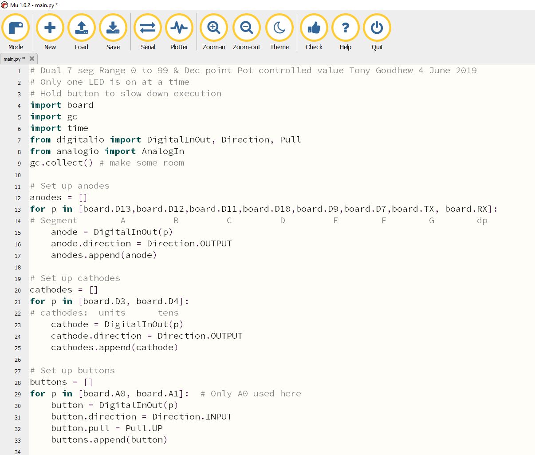
Task: Click the 'anodes = []' line
Action: [x=58, y=198]
